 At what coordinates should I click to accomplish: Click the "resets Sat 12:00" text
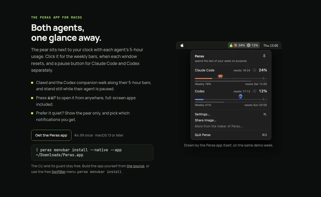pyautogui.click(x=256, y=84)
